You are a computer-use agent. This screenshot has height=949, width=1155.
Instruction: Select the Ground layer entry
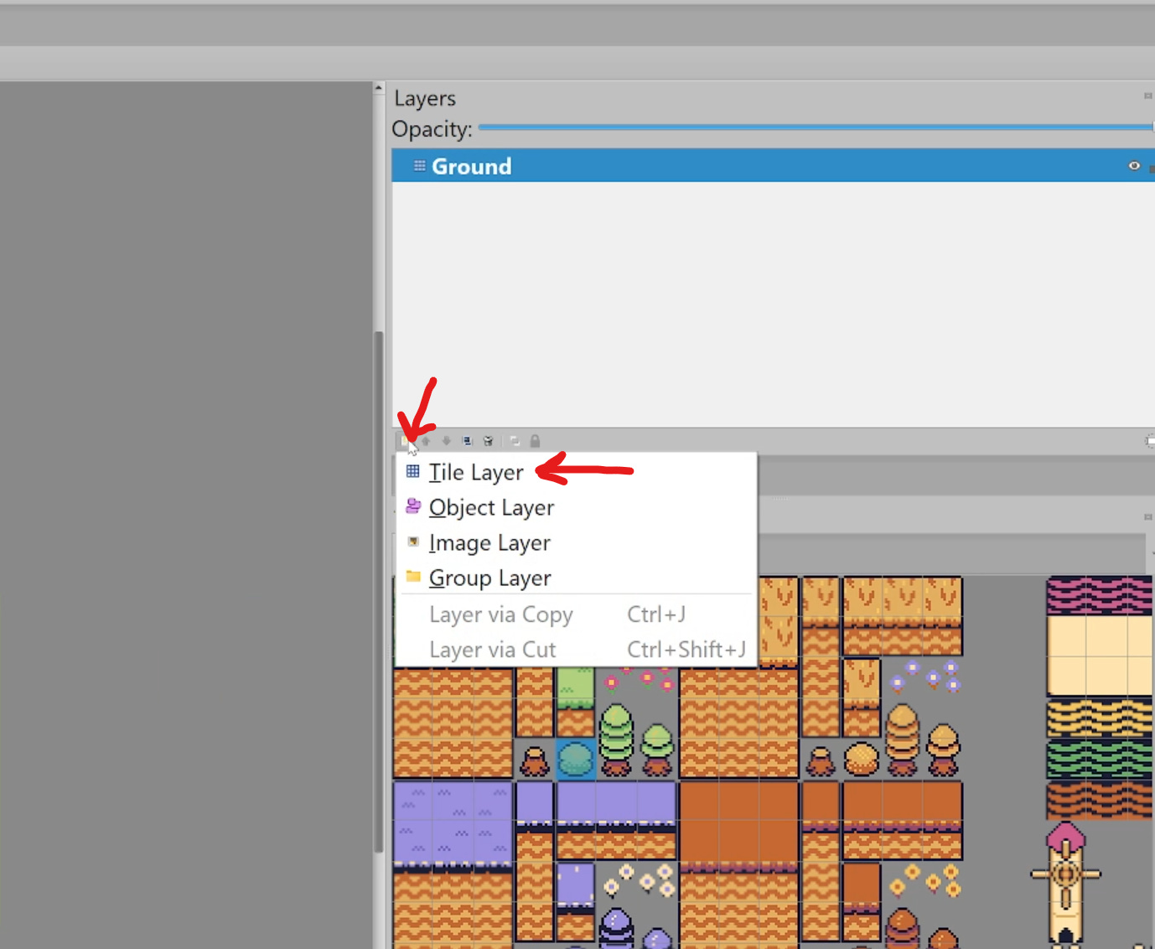tap(471, 165)
